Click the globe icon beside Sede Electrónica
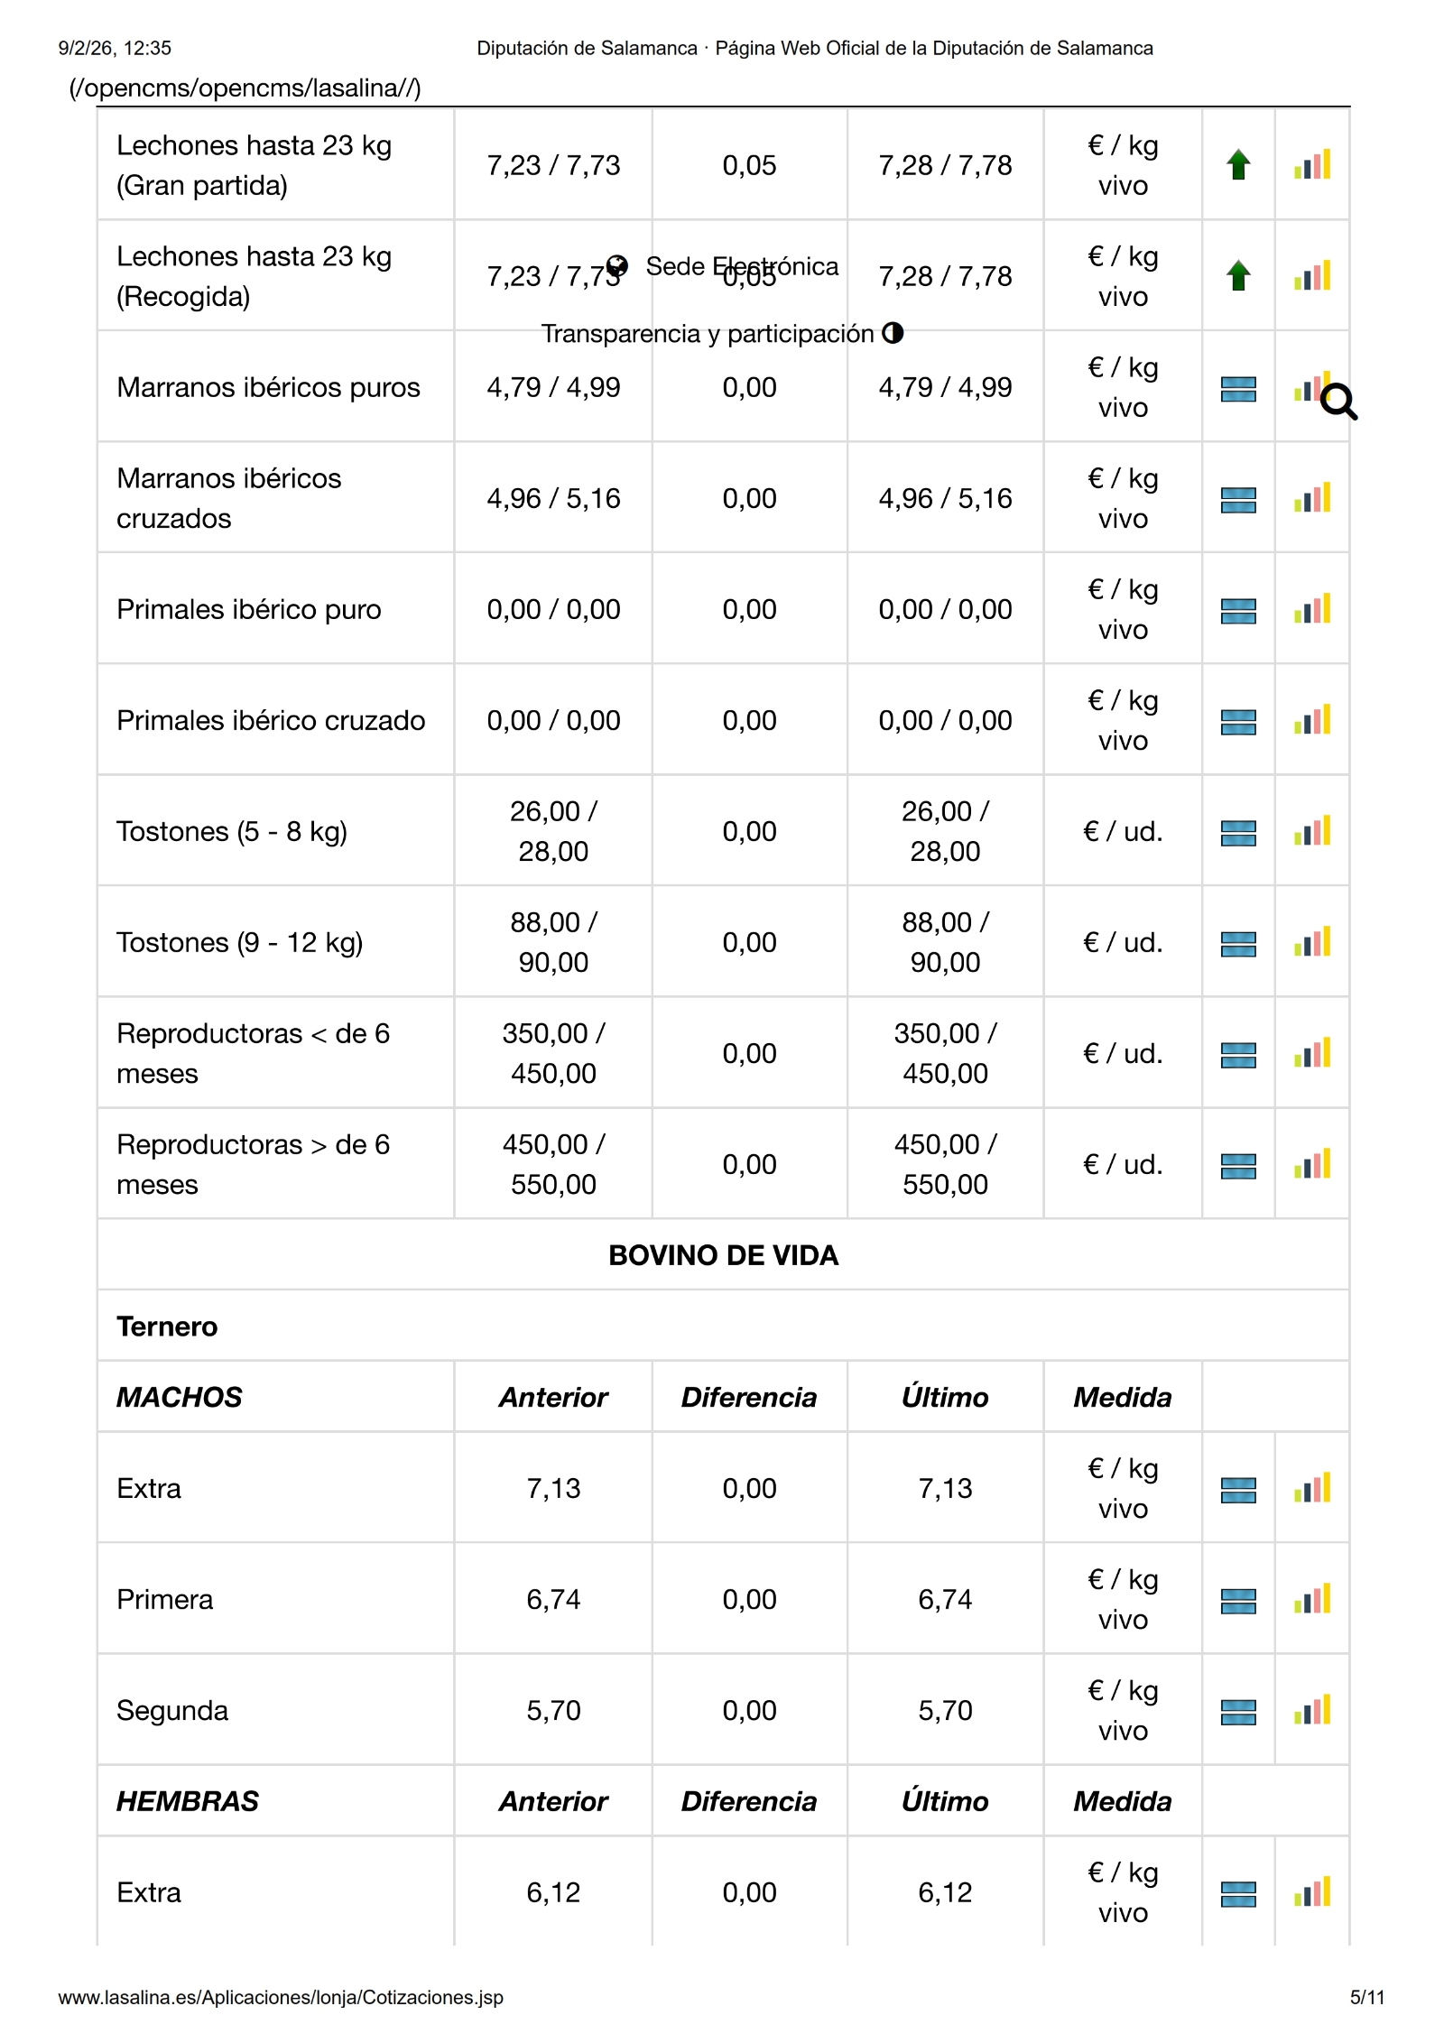1444x2043 pixels. point(617,266)
